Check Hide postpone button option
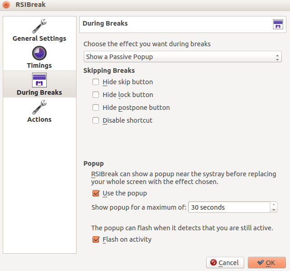290x271 pixels. [x=96, y=108]
